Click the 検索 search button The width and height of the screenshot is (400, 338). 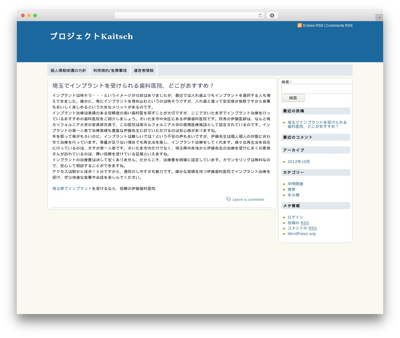click(293, 98)
